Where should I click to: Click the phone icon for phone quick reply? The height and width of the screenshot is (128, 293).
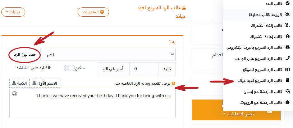[287, 58]
